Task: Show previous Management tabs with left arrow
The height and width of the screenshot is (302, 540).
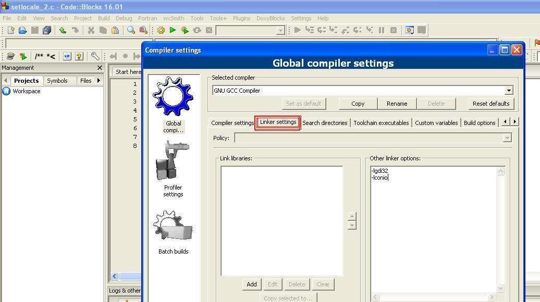Action: (x=5, y=81)
